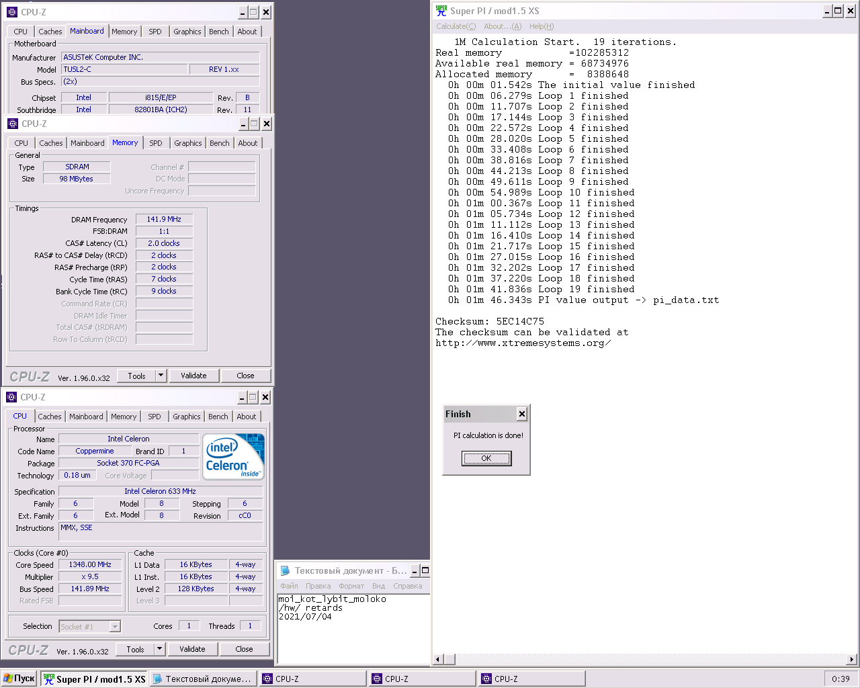Click Validate in the Processor window
The image size is (860, 688).
[192, 649]
